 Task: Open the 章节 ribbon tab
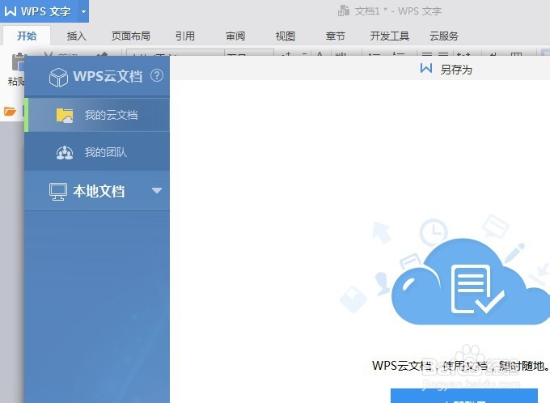336,36
